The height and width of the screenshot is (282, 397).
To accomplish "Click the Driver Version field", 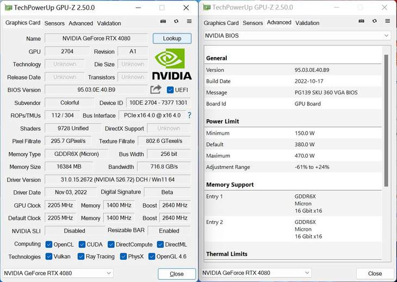I will pos(117,179).
